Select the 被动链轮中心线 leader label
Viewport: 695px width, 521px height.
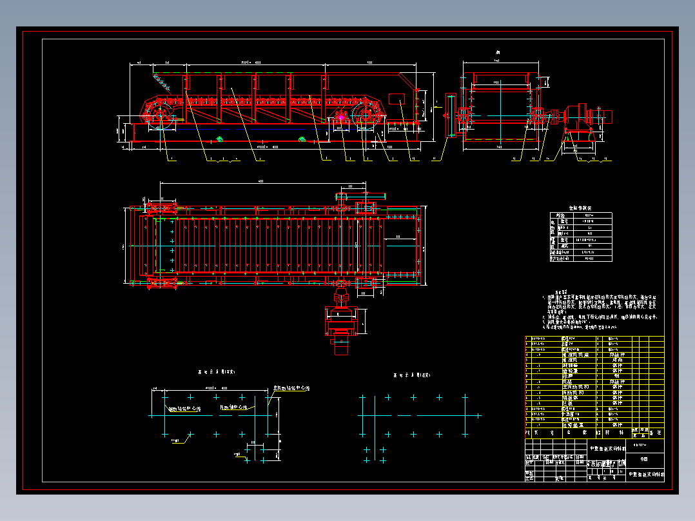pyautogui.click(x=185, y=408)
